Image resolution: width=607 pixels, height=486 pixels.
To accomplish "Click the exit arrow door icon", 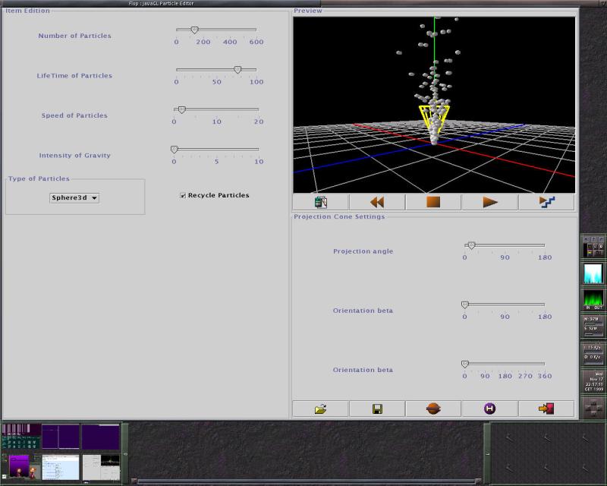I will 546,409.
